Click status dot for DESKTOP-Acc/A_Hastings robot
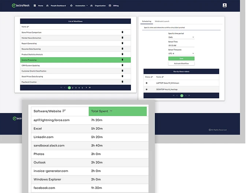This screenshot has height=193, width=246. 147,89
